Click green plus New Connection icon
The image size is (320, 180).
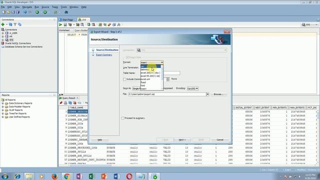(x=3, y=24)
